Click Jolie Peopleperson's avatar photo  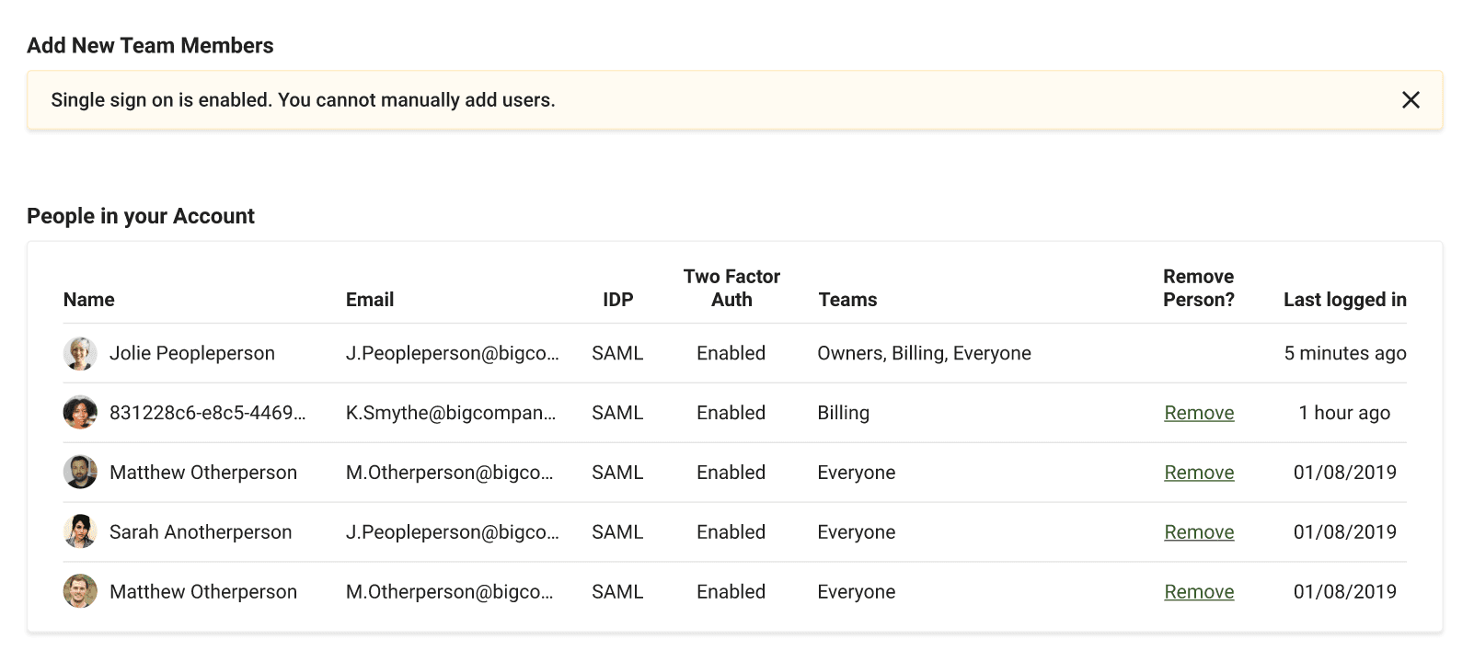click(80, 353)
